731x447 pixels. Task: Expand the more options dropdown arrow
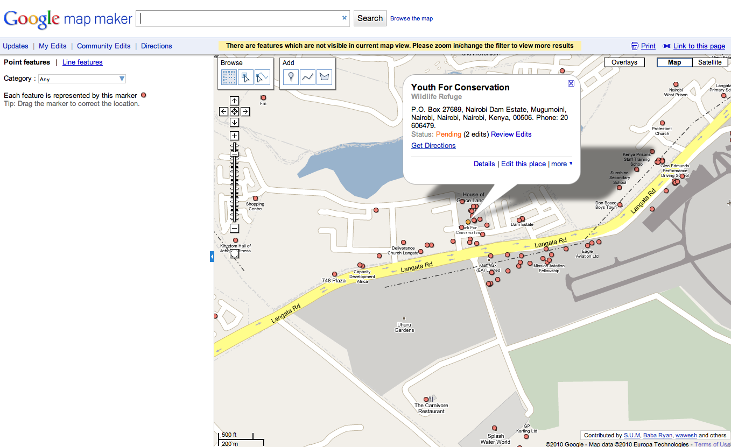571,164
